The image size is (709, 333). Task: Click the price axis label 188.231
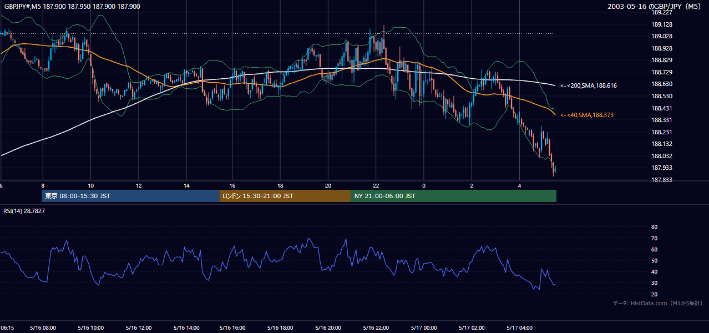click(662, 132)
